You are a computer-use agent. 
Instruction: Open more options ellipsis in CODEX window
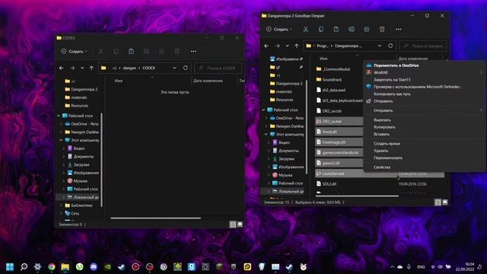(193, 51)
